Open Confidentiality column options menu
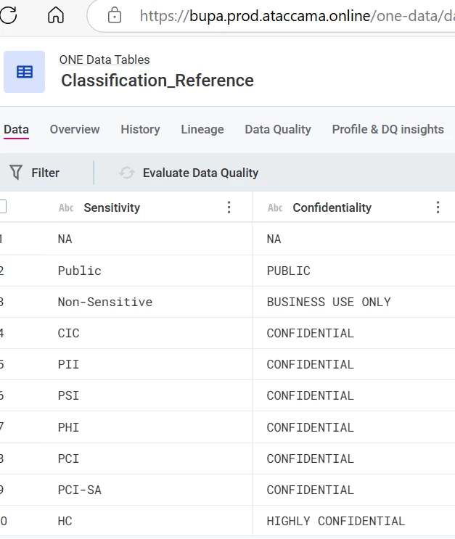This screenshot has width=455, height=539. coord(438,207)
